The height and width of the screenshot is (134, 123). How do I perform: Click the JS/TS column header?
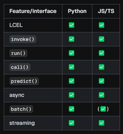pyautogui.click(x=106, y=11)
